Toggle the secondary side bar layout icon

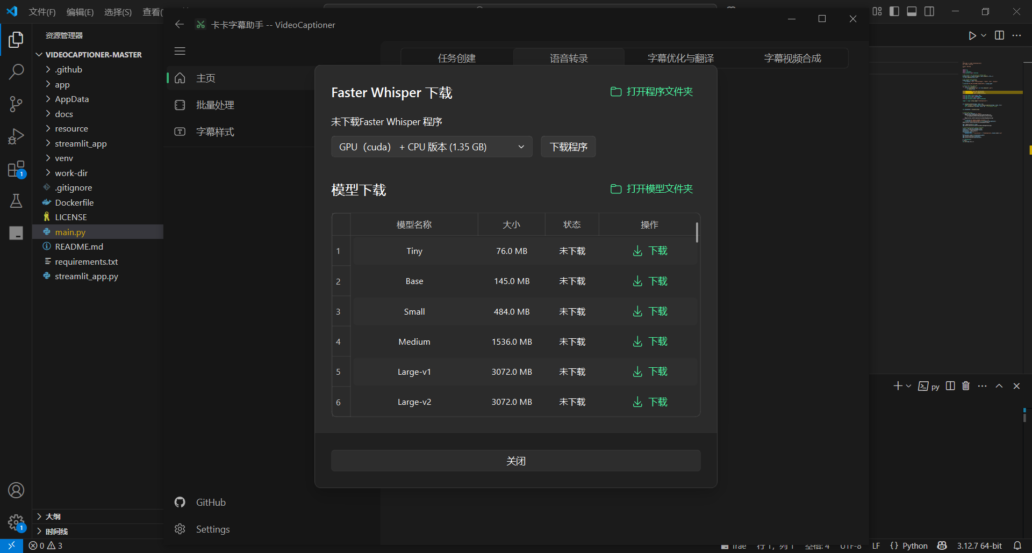pyautogui.click(x=929, y=11)
